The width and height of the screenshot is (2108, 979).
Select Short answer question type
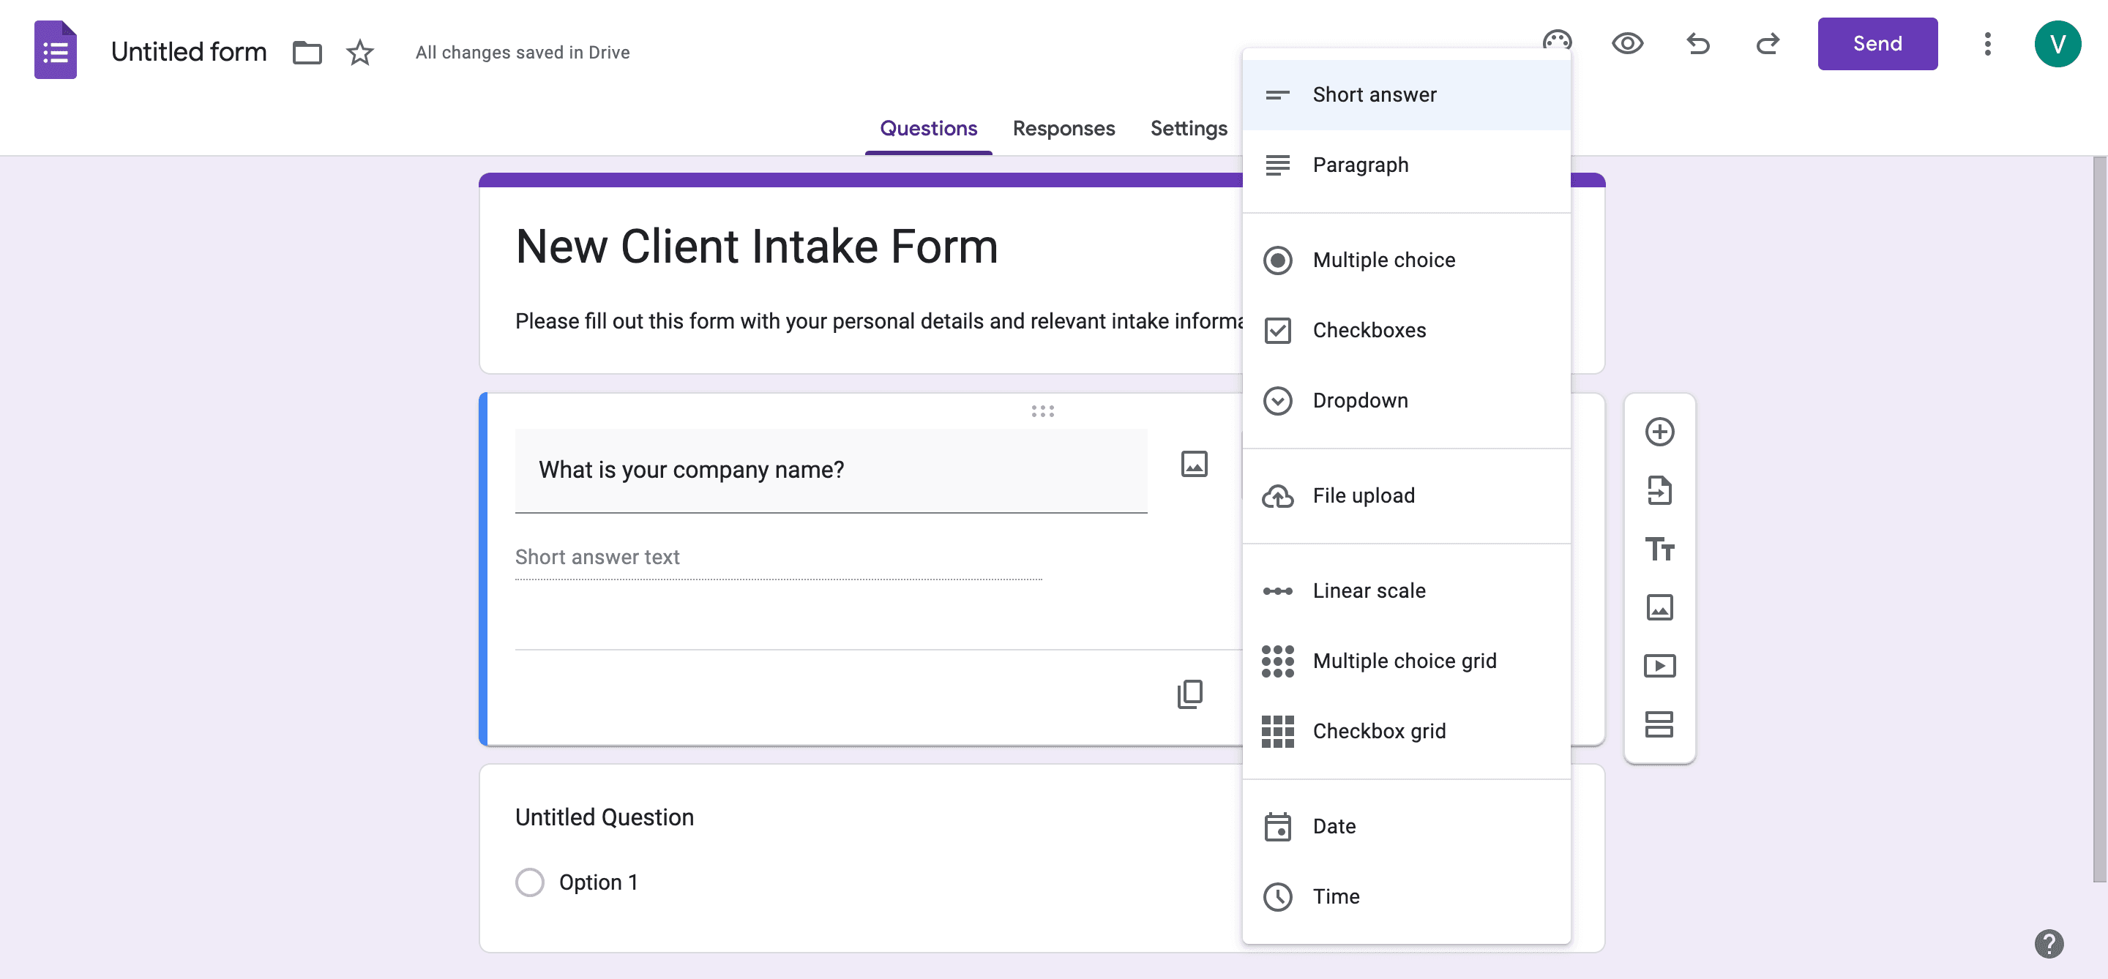pos(1406,95)
